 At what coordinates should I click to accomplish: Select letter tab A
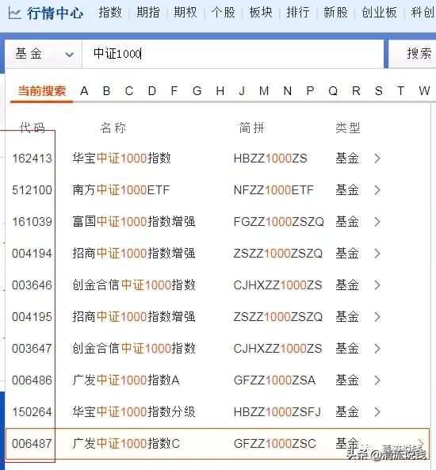point(84,91)
